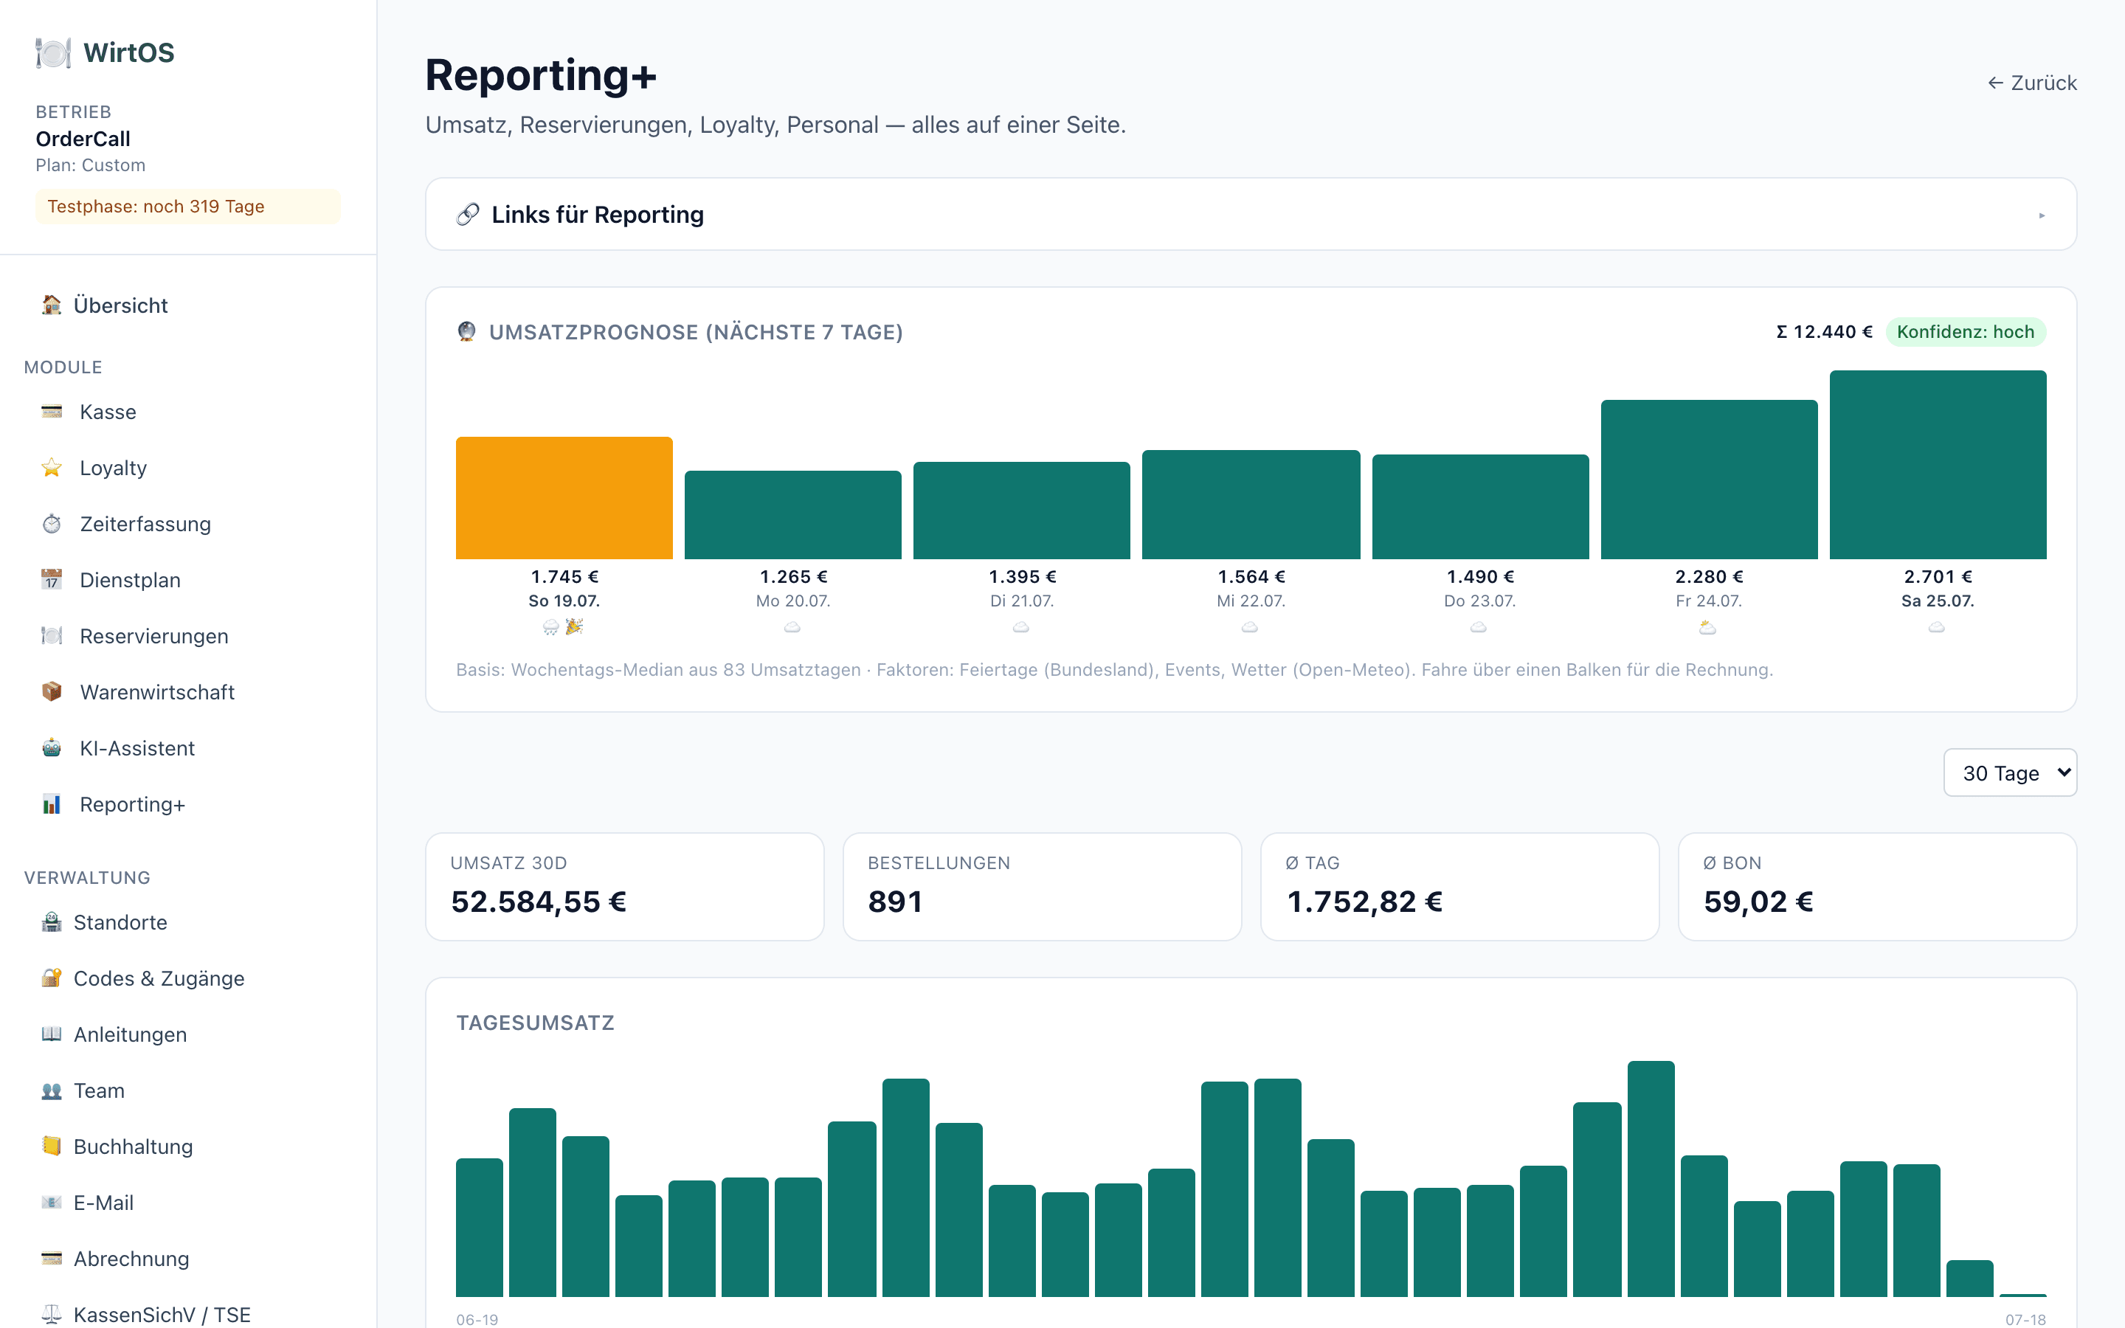Click the 07-18 axis date label
Viewport: 2125px width, 1328px height.
click(x=2025, y=1319)
